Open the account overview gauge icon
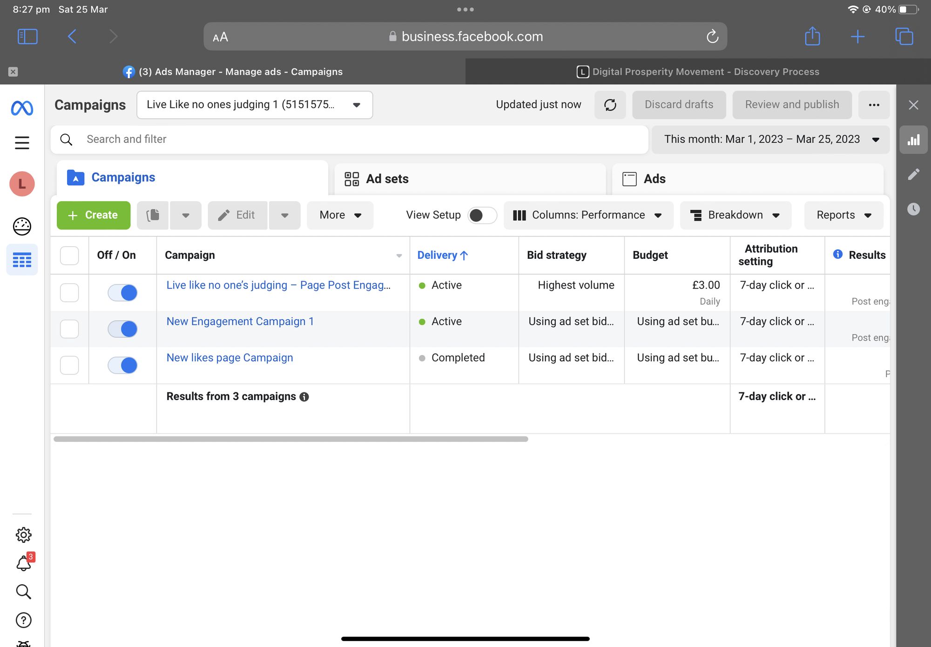 [22, 226]
